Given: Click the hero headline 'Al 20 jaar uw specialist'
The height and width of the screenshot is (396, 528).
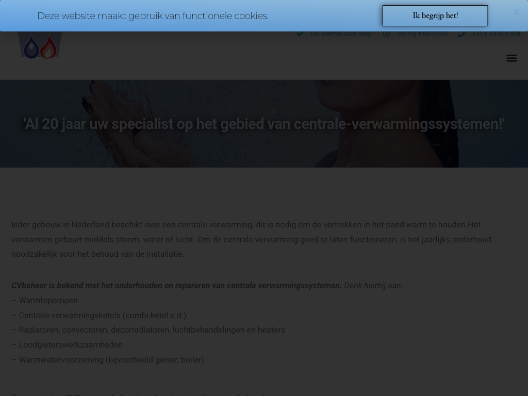Looking at the screenshot, I should [x=264, y=124].
